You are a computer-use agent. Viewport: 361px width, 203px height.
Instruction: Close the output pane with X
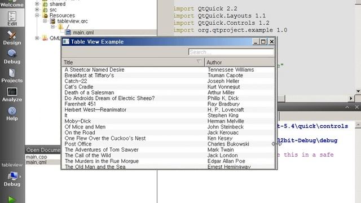click(x=356, y=107)
